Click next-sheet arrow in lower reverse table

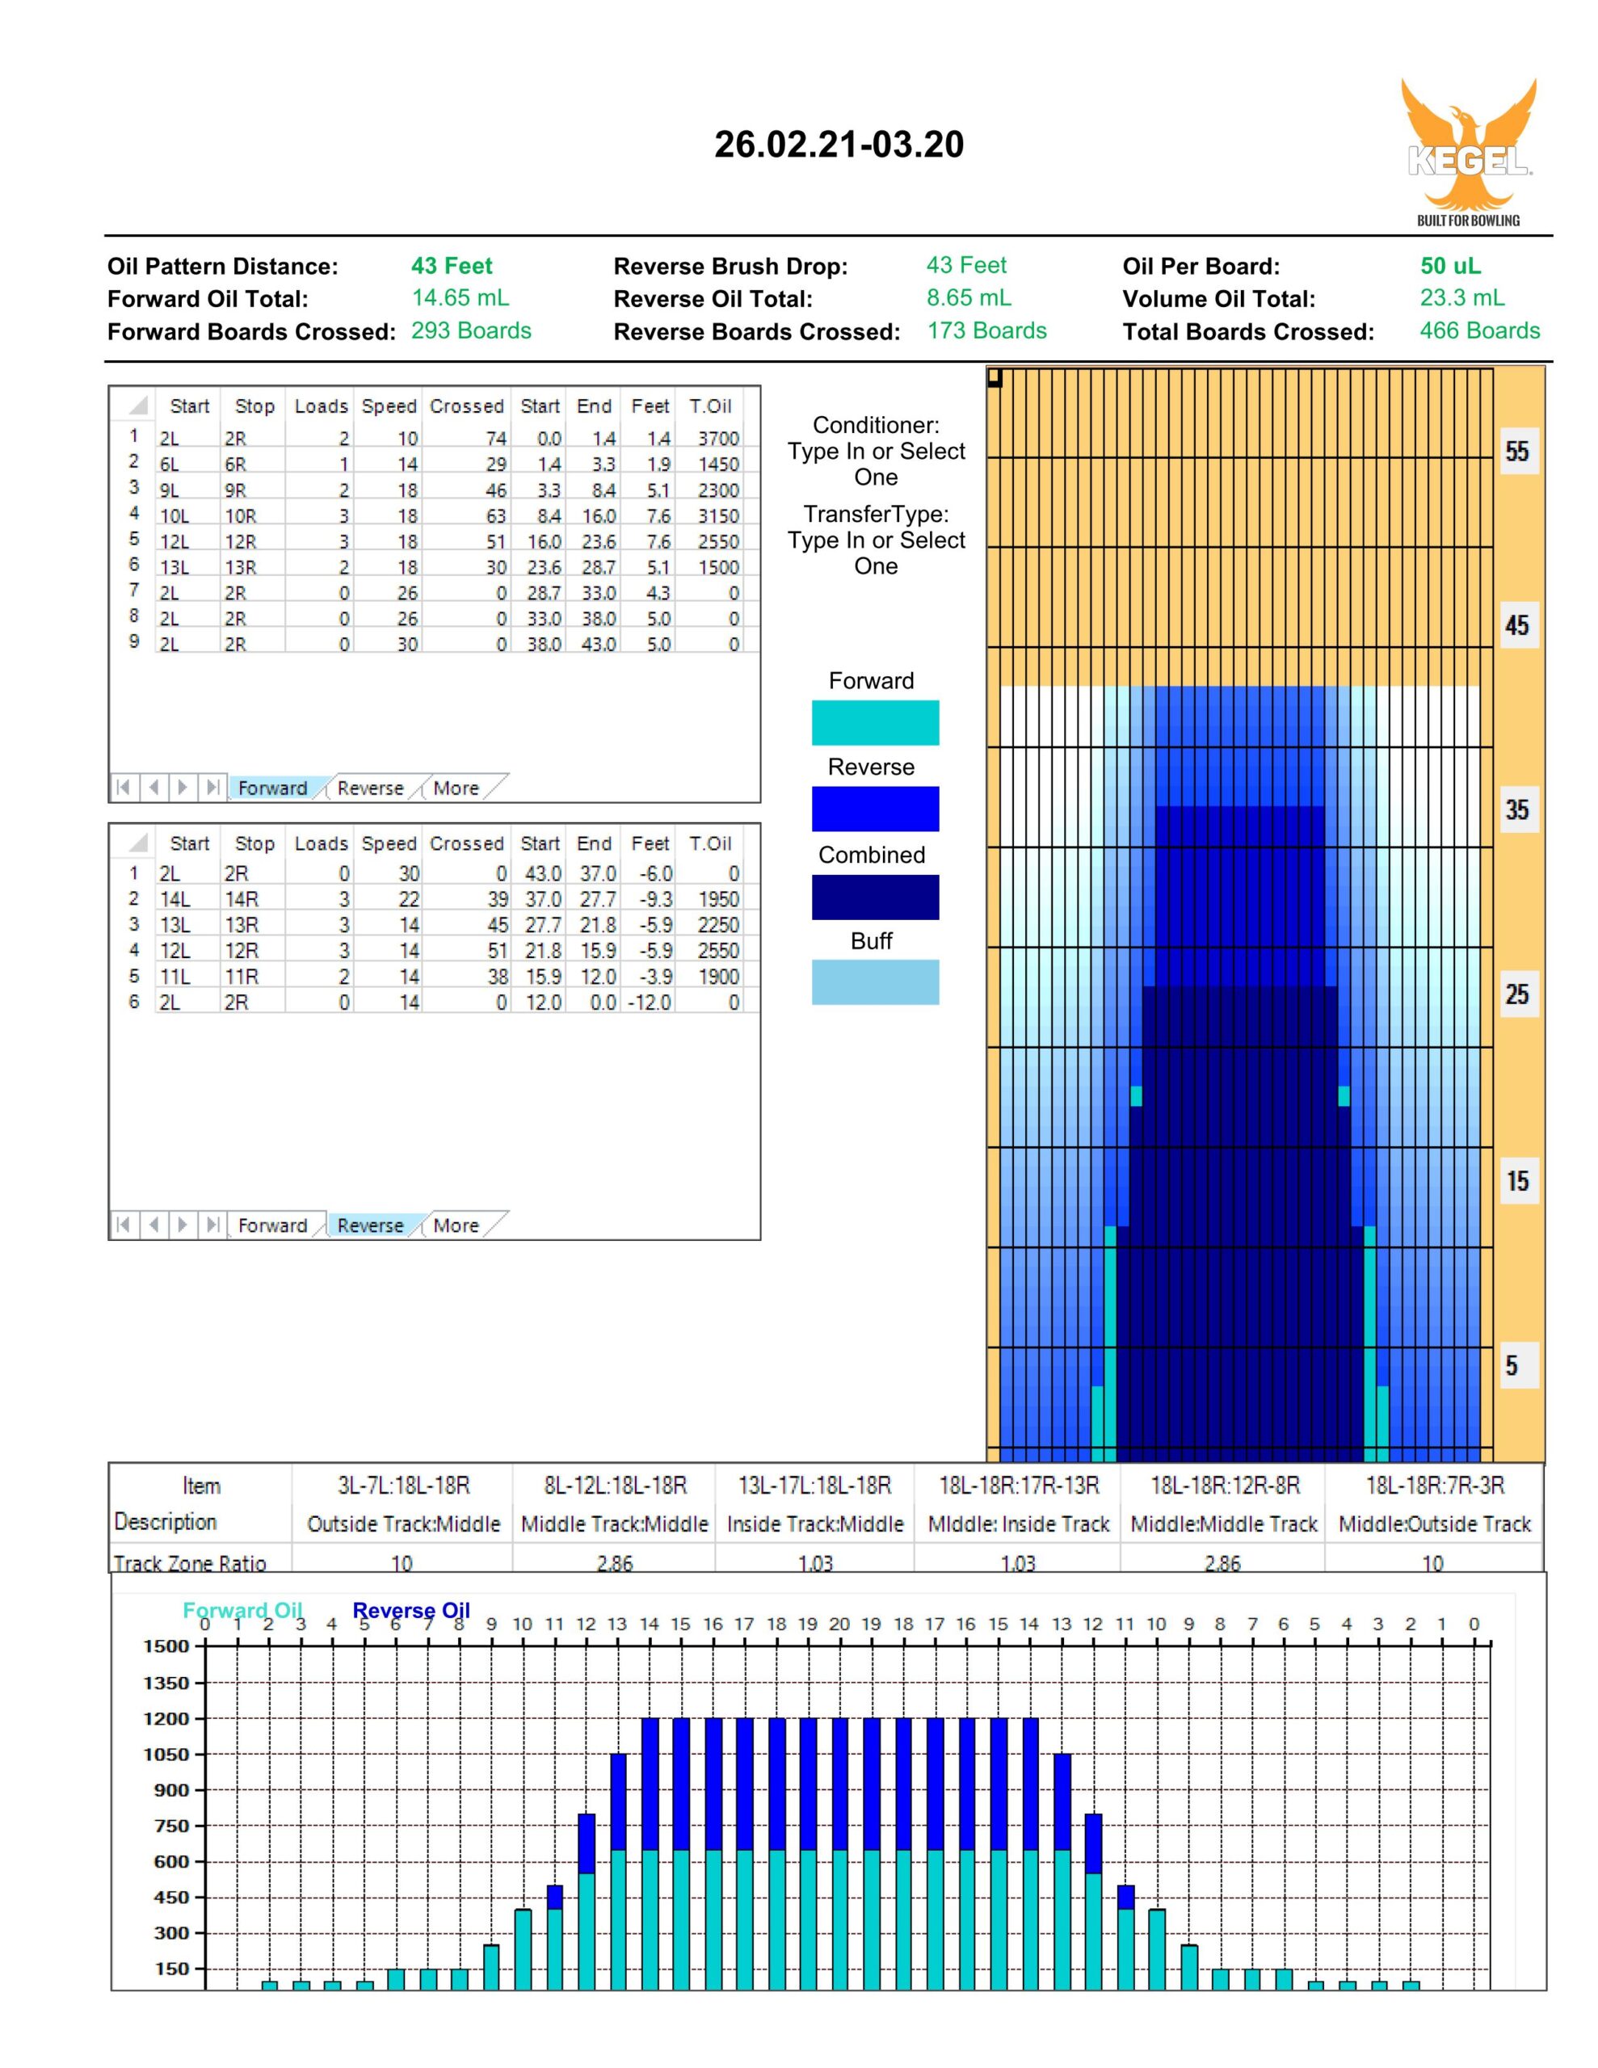coord(183,1225)
